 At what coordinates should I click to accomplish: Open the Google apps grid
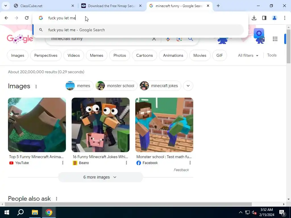[x=275, y=39]
